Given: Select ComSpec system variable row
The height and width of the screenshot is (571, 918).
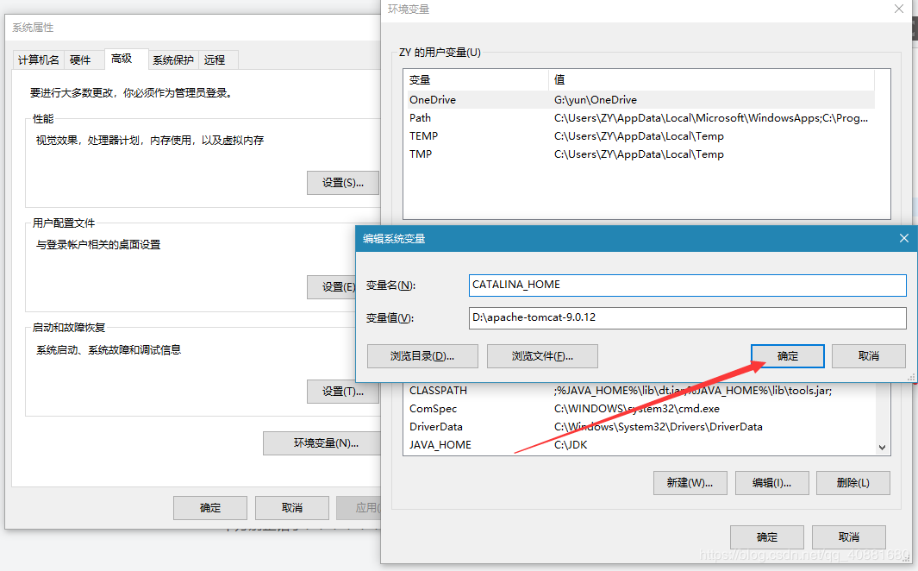Looking at the screenshot, I should tap(641, 409).
